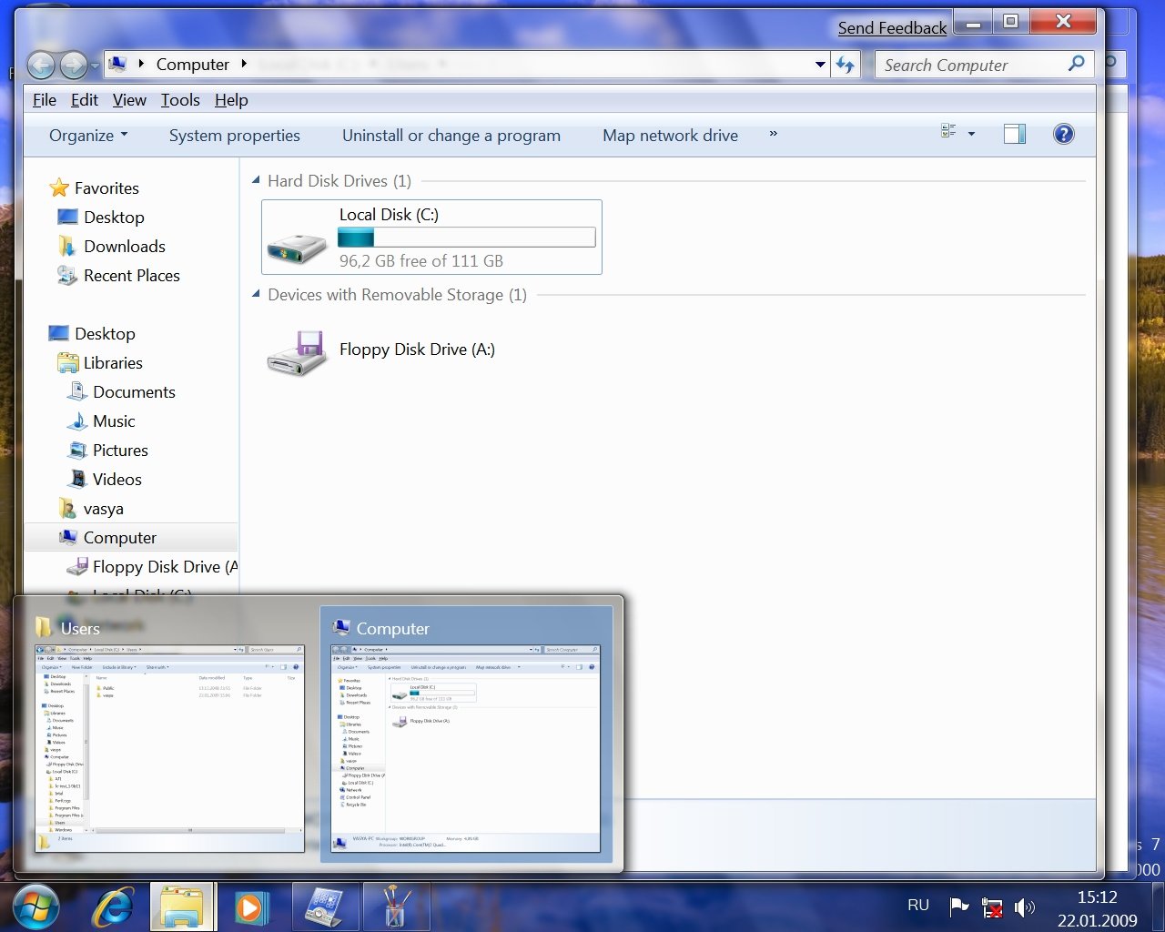
Task: Show more toolbar commands with the chevron
Action: (x=773, y=134)
